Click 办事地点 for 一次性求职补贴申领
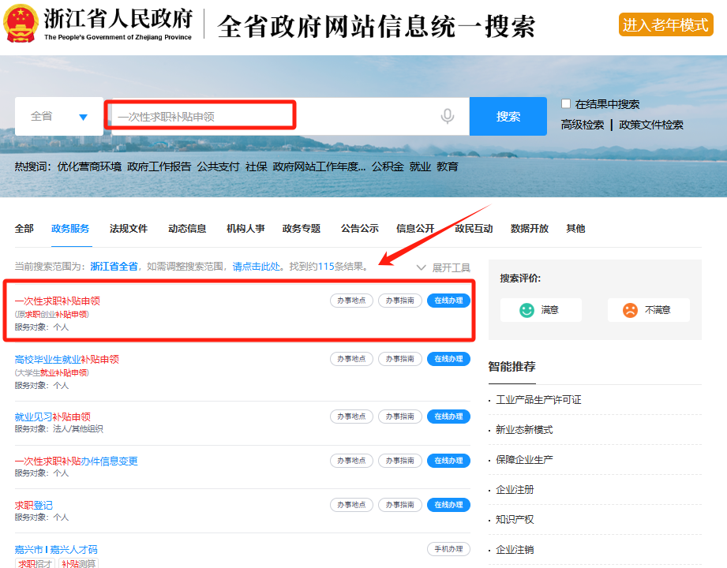727x568 pixels. click(351, 301)
